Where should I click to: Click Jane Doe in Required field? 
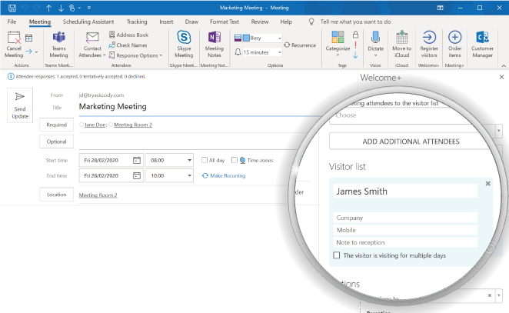95,125
